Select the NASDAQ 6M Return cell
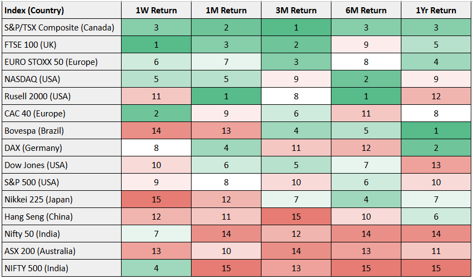The width and height of the screenshot is (473, 279). [x=367, y=79]
